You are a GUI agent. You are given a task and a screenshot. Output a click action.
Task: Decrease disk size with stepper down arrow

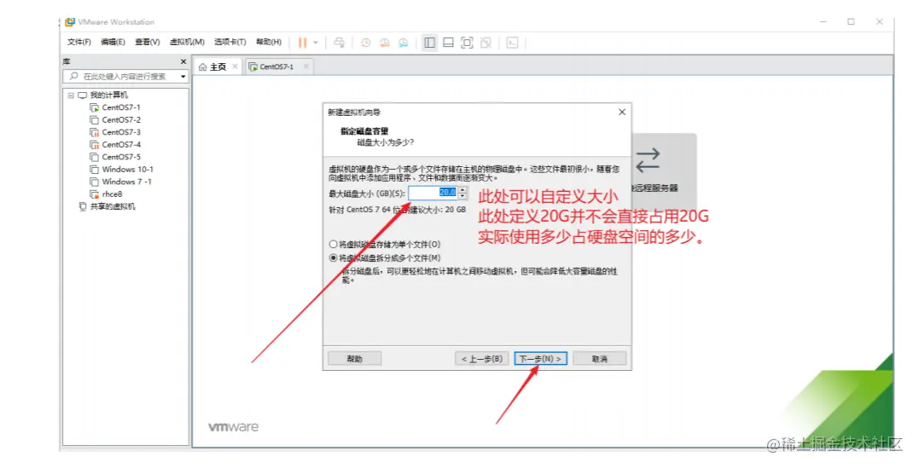click(462, 196)
